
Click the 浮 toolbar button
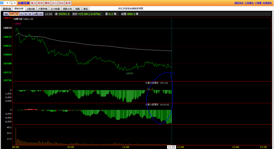(x=26, y=14)
